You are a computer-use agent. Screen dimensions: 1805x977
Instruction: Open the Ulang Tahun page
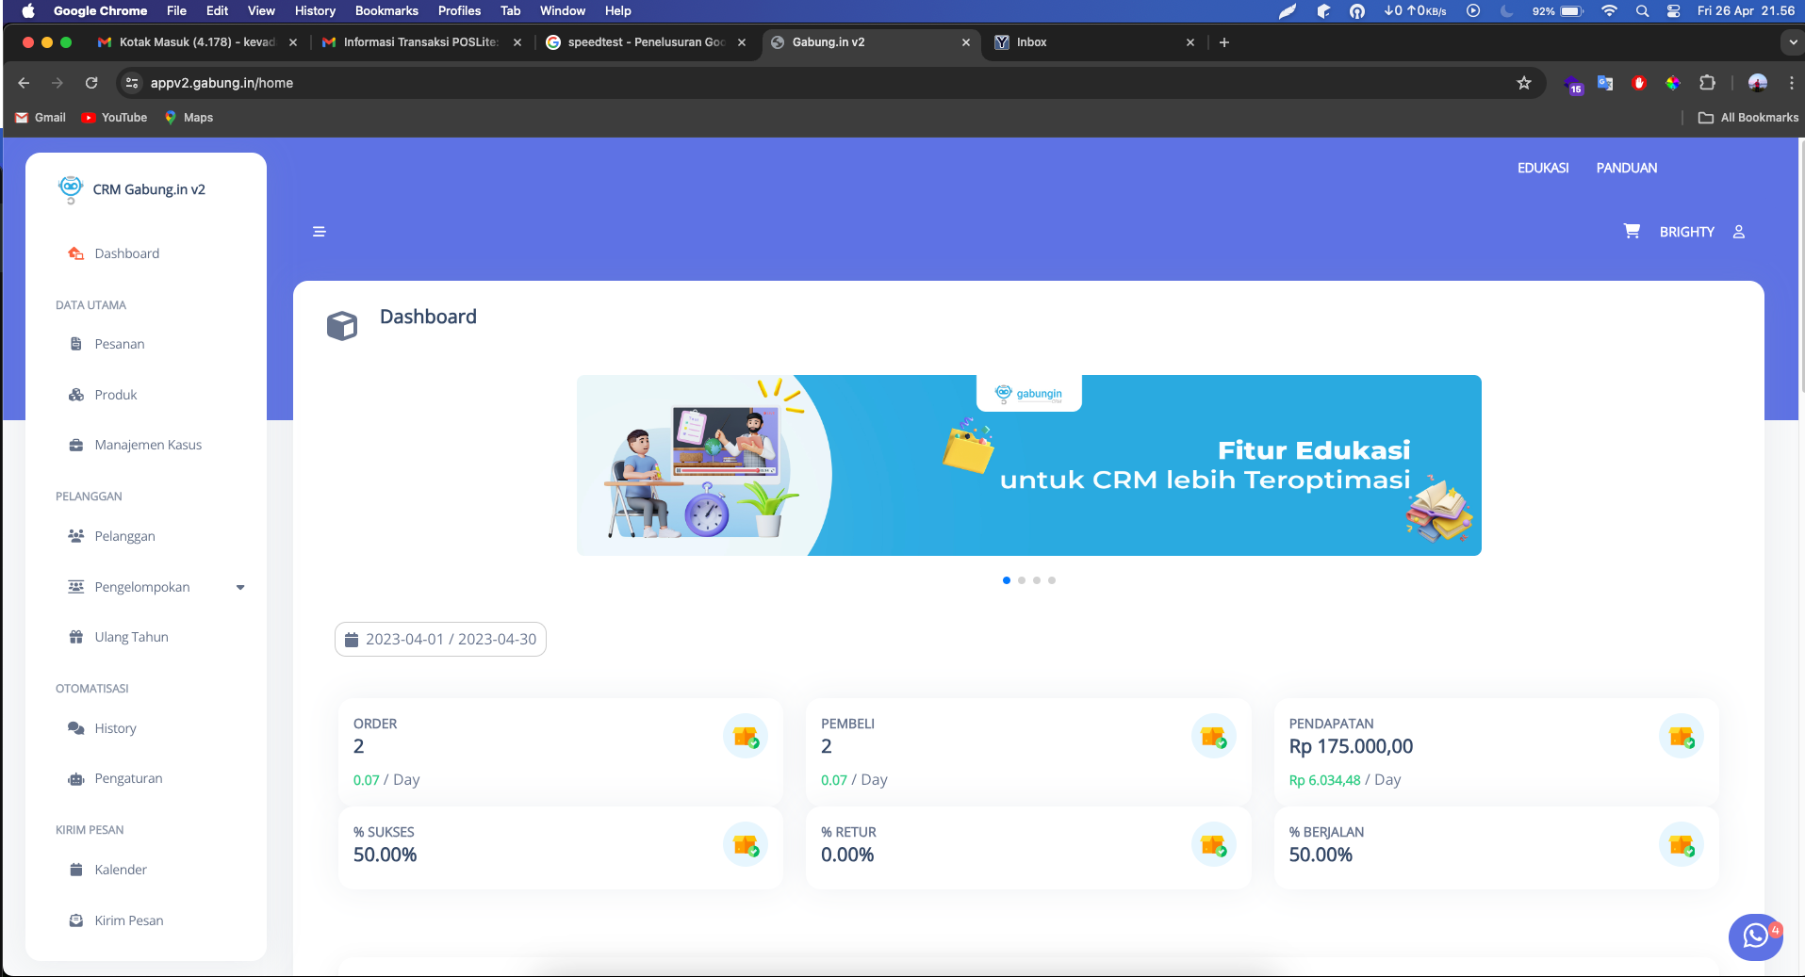pos(131,637)
